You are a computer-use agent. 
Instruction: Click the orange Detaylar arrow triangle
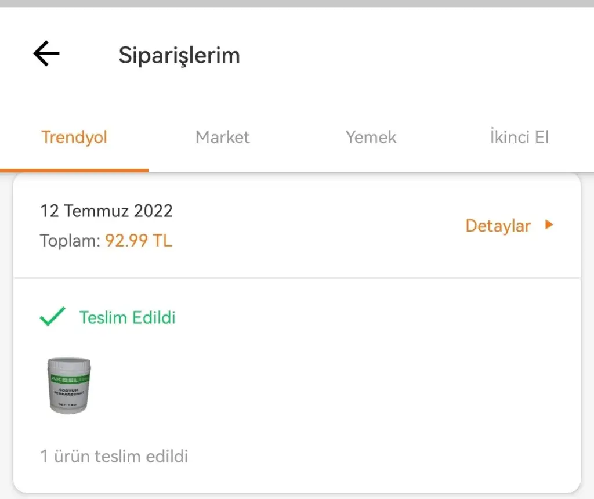(549, 225)
